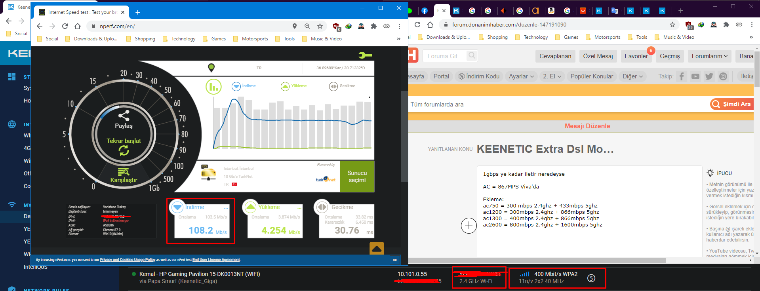Click location permission icon in nPerf address bar
The height and width of the screenshot is (291, 760).
point(295,26)
